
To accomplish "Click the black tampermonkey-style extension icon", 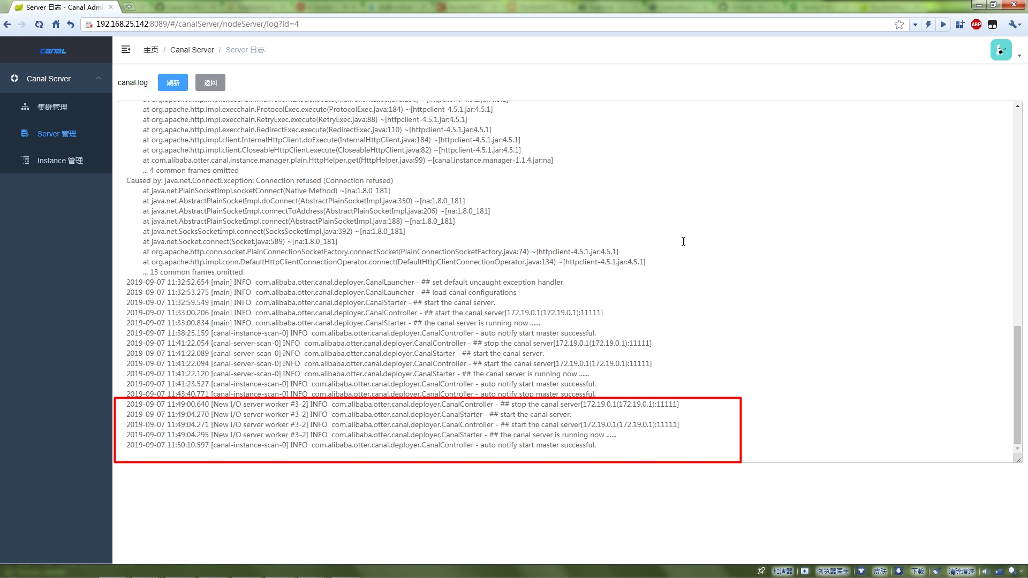I will coord(992,24).
